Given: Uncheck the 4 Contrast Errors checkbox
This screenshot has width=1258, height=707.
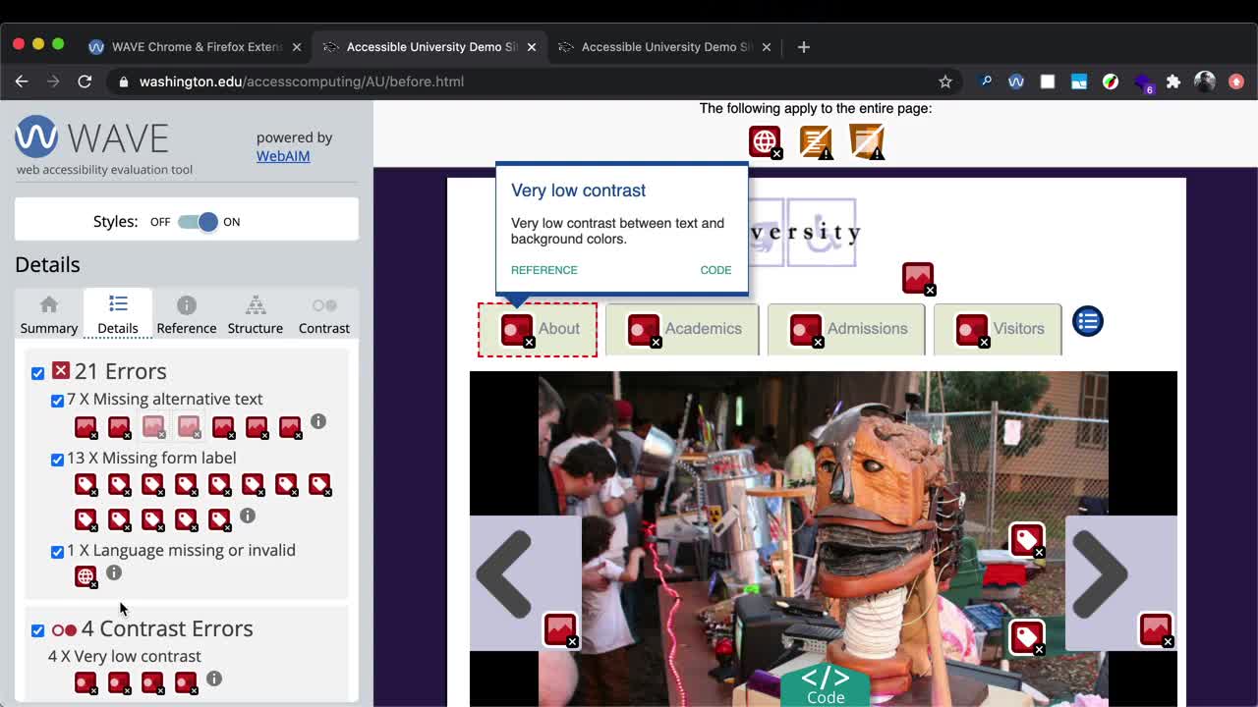Looking at the screenshot, I should tap(37, 630).
